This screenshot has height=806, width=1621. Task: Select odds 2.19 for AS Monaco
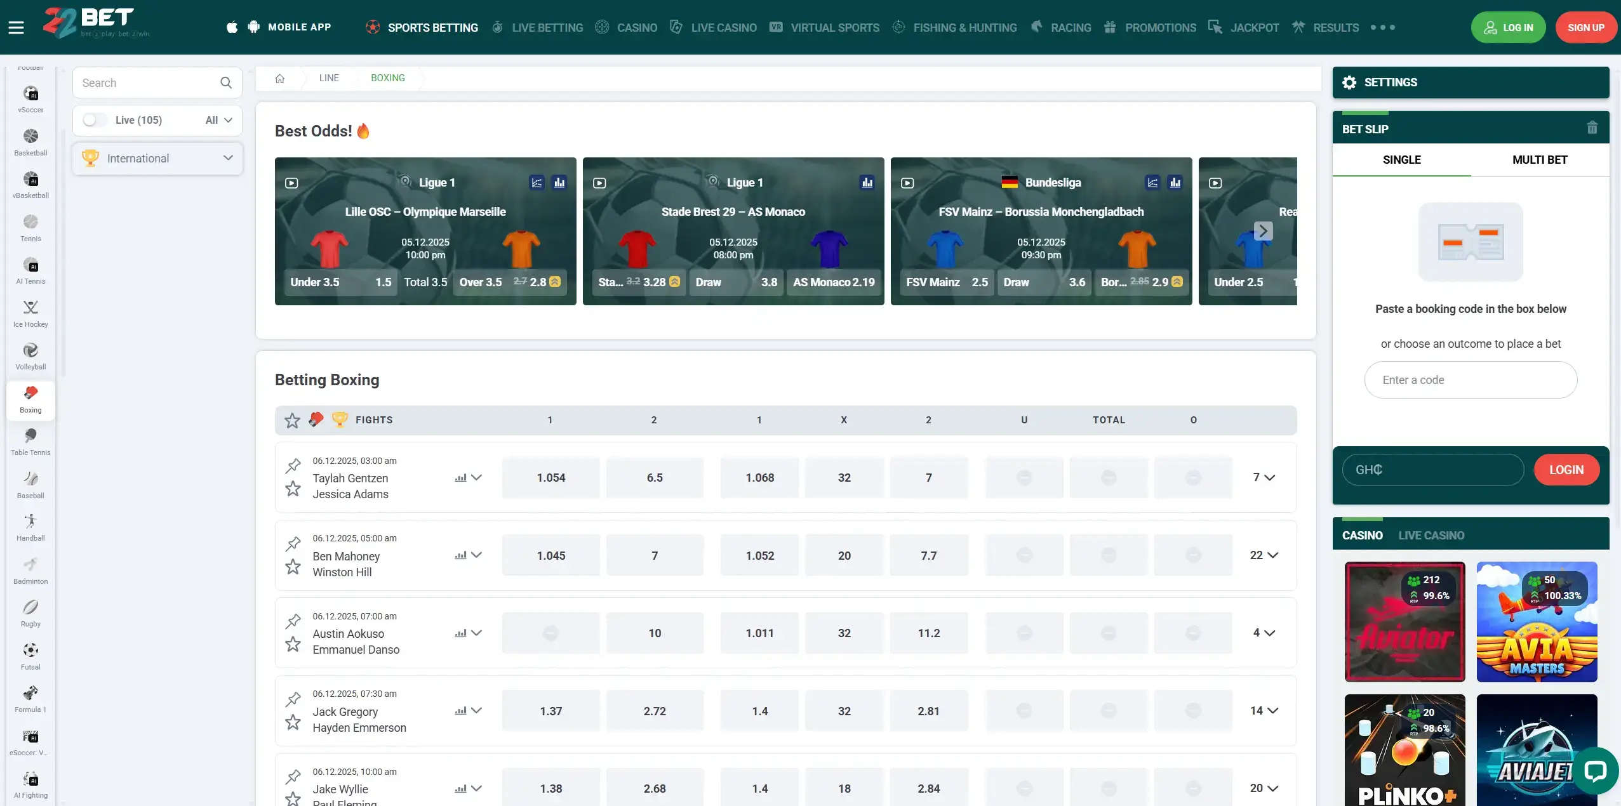(833, 282)
